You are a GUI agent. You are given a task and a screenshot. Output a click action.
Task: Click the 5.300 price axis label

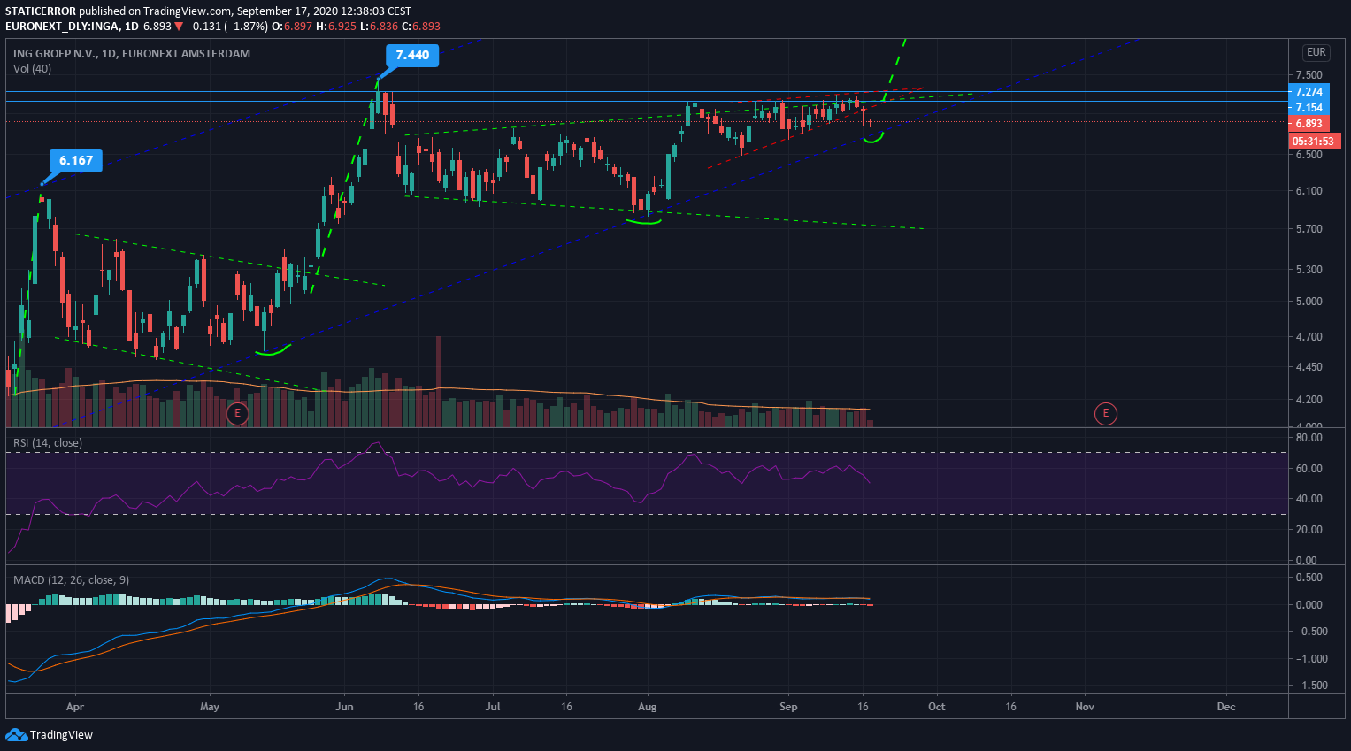(x=1309, y=270)
